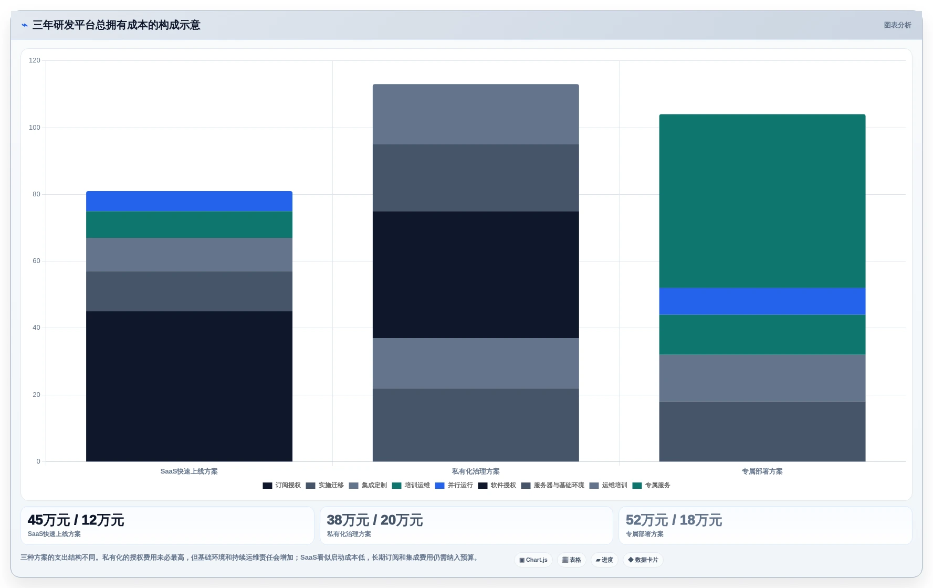This screenshot has width=933, height=588.
Task: Click the 图表分析 label in header
Action: pyautogui.click(x=897, y=25)
